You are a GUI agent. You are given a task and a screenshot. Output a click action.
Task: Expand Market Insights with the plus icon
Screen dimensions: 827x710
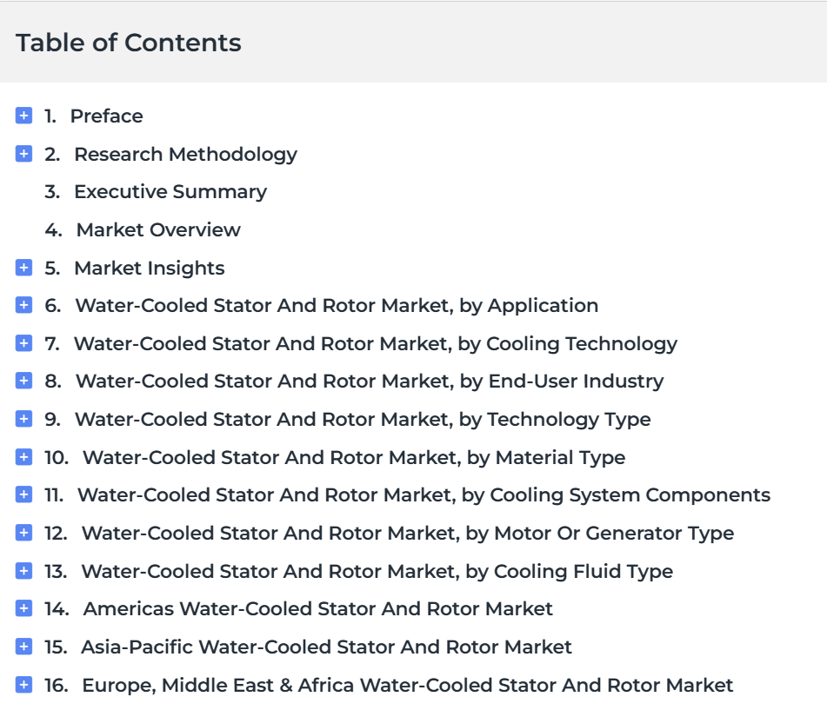(23, 268)
